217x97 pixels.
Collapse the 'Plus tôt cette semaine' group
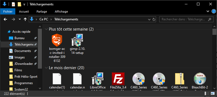coord(46,29)
